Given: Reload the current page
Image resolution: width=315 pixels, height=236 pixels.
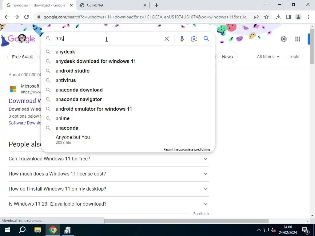Looking at the screenshot, I should 26,17.
